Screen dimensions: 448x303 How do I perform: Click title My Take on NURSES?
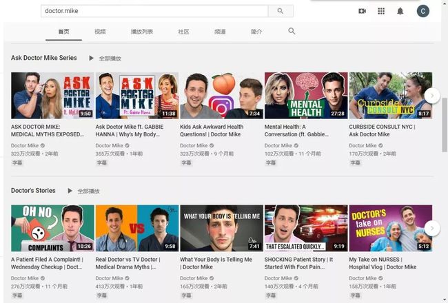pyautogui.click(x=383, y=263)
